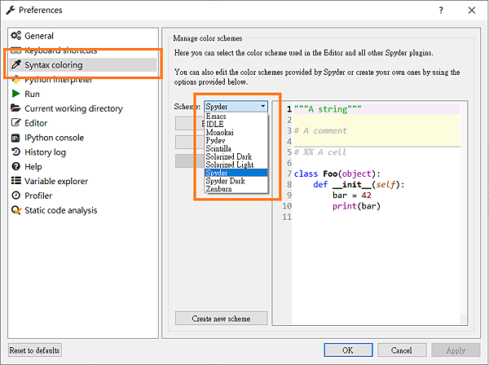Viewport: 489px width, 365px height.
Task: Click the Help question mark icon
Action: tap(15, 166)
